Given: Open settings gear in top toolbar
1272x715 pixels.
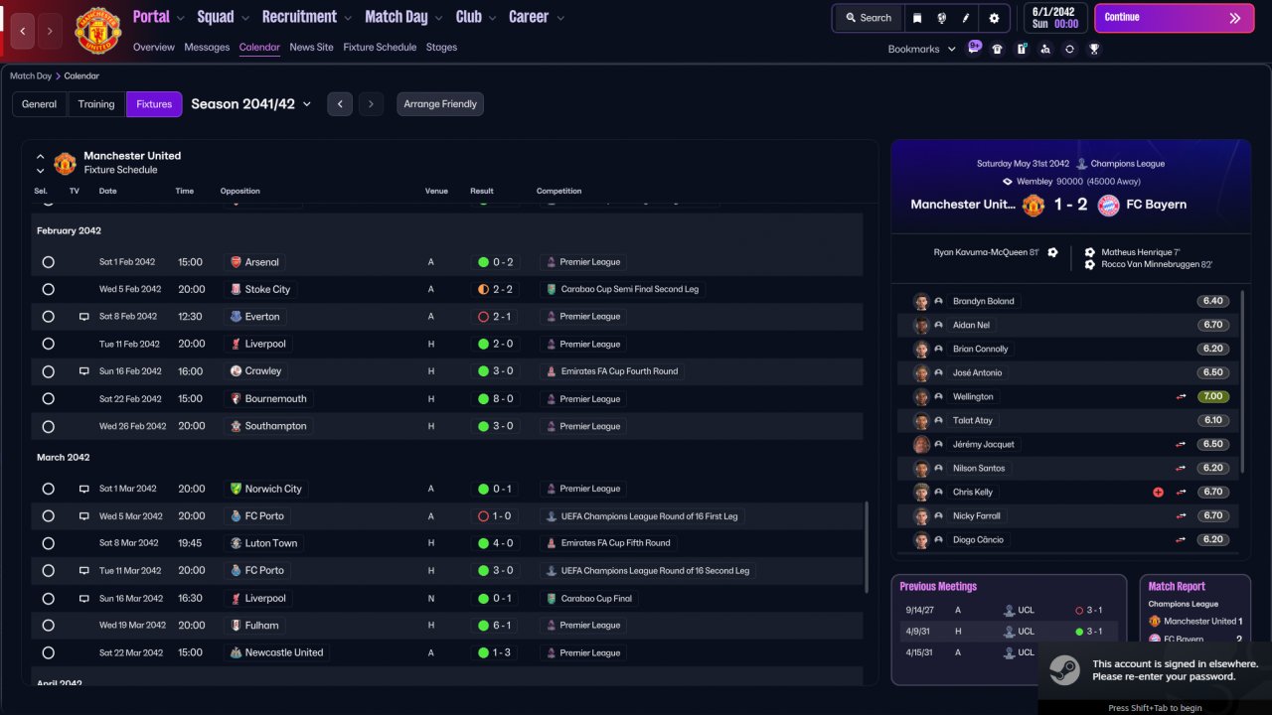Looking at the screenshot, I should click(x=994, y=18).
